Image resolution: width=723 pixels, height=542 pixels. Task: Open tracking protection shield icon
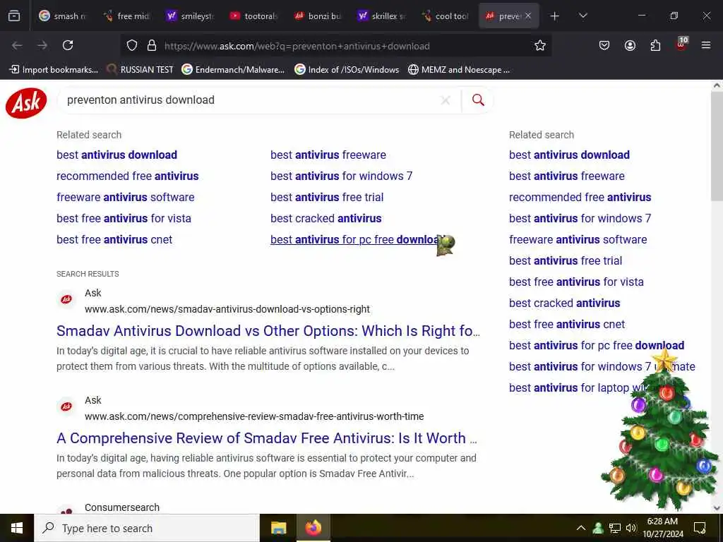coord(132,46)
